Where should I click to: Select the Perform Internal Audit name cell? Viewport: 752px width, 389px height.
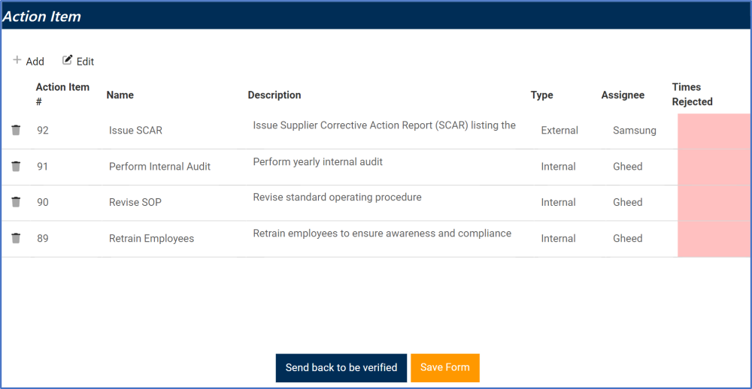pyautogui.click(x=159, y=167)
